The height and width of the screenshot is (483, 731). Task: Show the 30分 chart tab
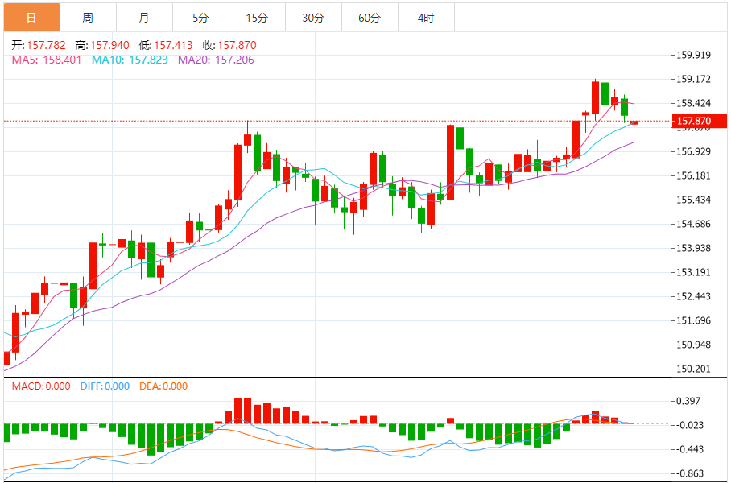[x=313, y=17]
